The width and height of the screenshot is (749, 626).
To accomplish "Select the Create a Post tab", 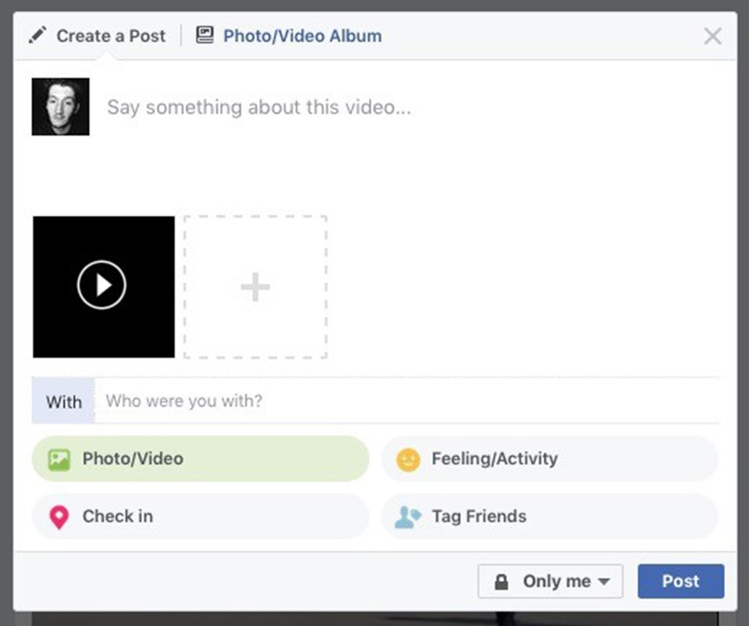I will [109, 35].
